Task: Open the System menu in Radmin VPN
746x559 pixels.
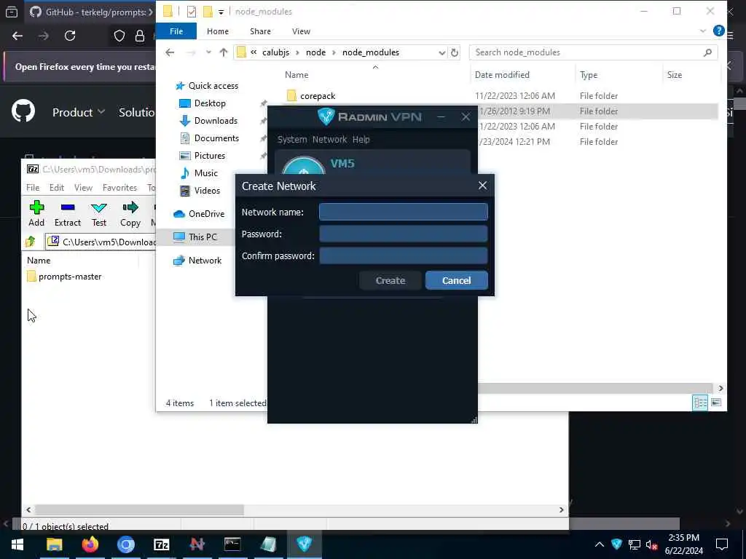Action: [x=291, y=139]
